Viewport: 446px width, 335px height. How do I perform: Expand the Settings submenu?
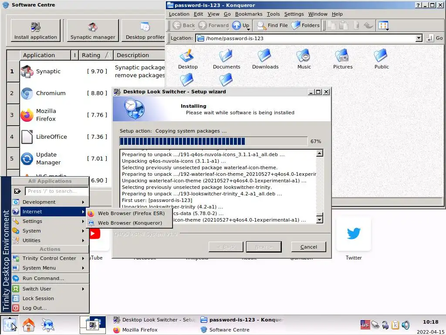pyautogui.click(x=50, y=221)
